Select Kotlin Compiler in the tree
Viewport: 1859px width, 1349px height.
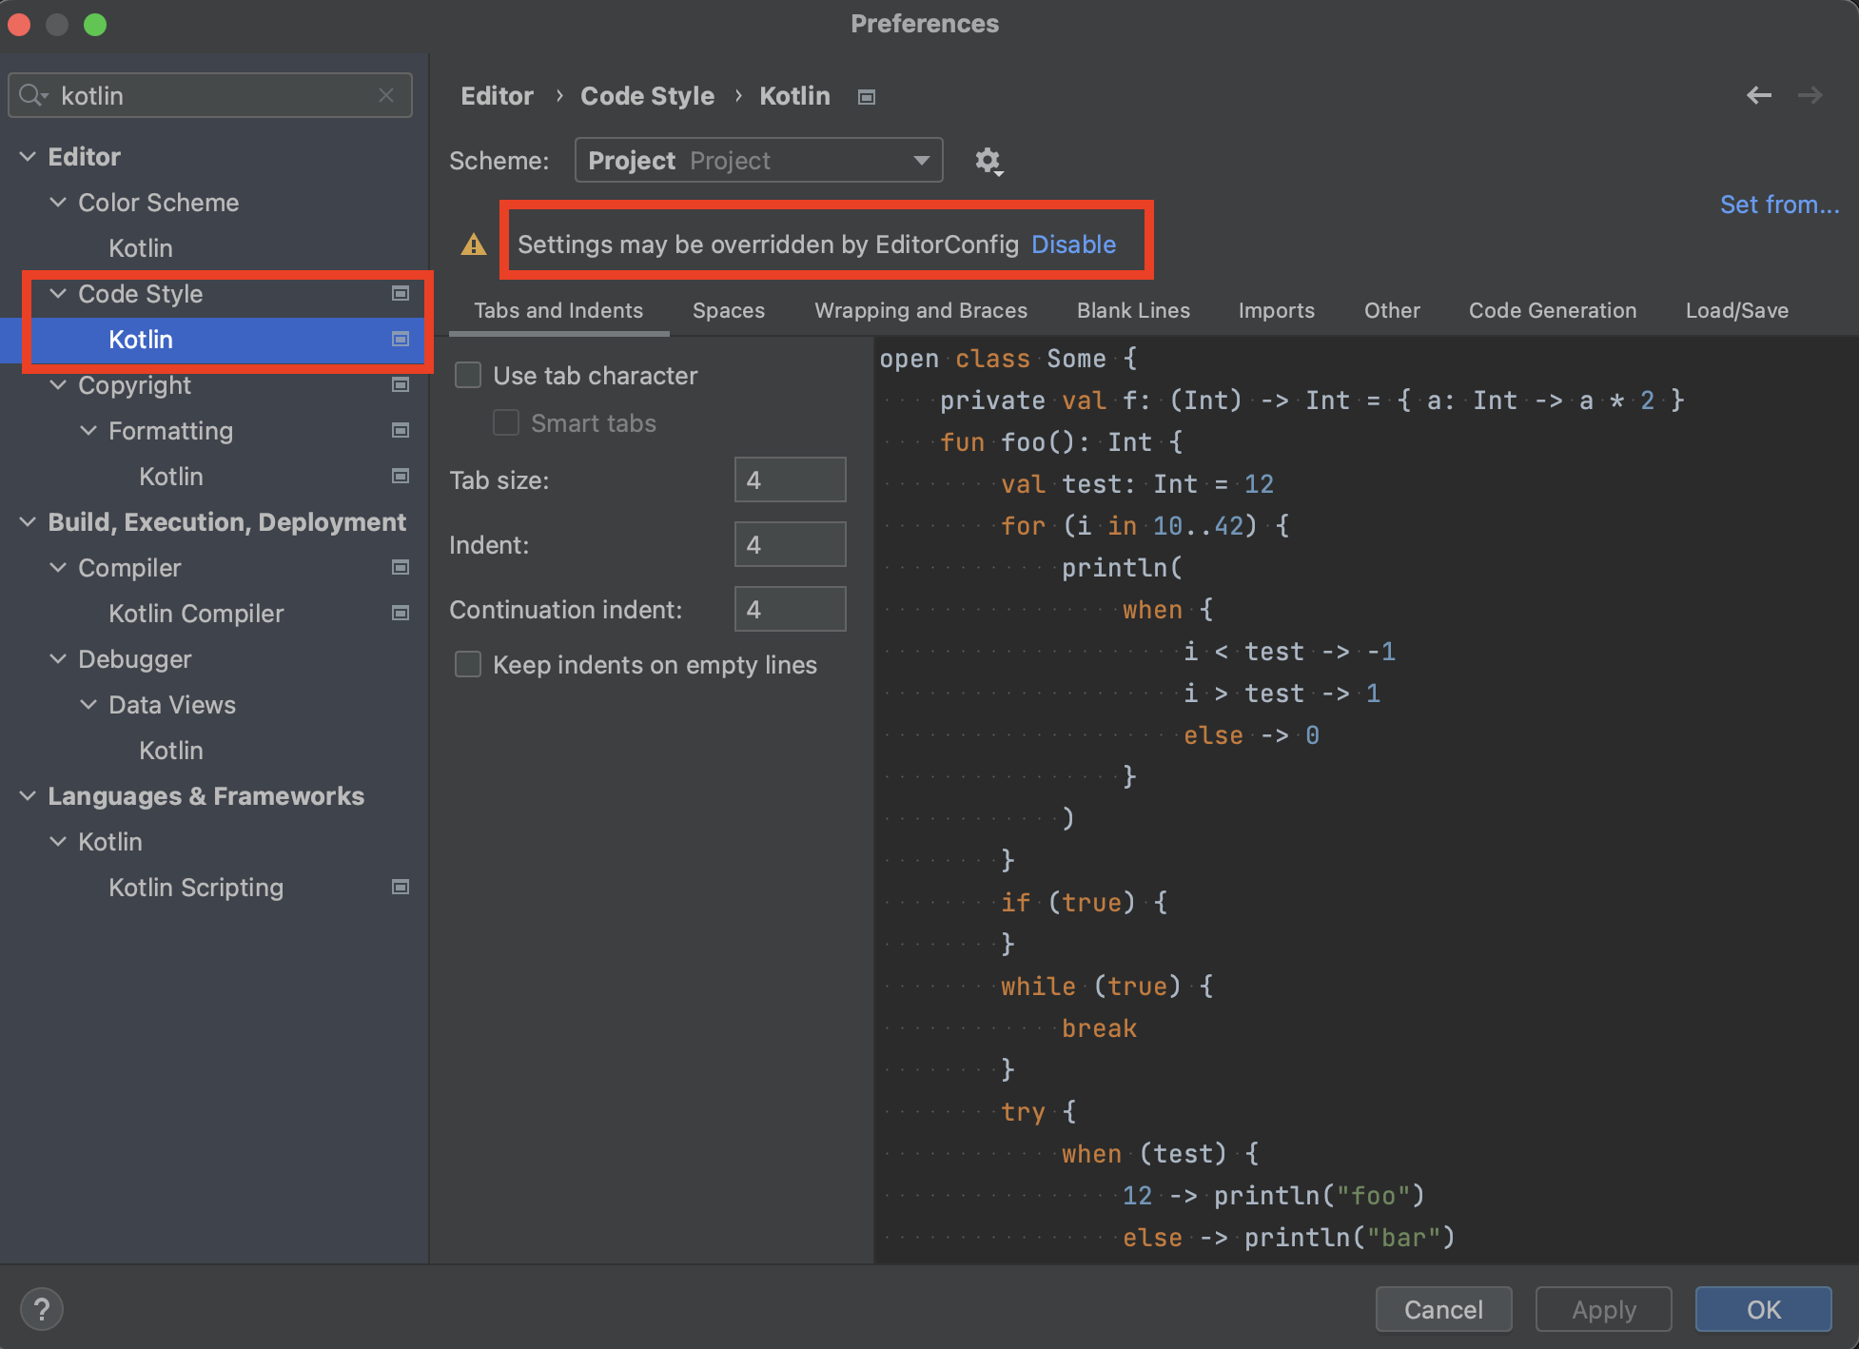[196, 613]
